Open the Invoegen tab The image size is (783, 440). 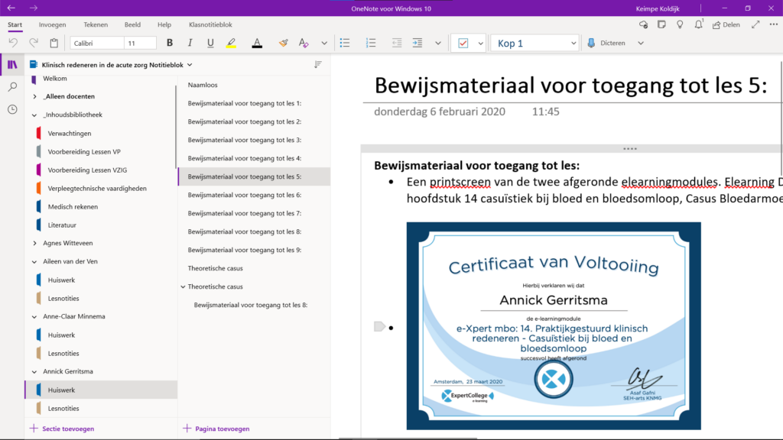click(52, 24)
